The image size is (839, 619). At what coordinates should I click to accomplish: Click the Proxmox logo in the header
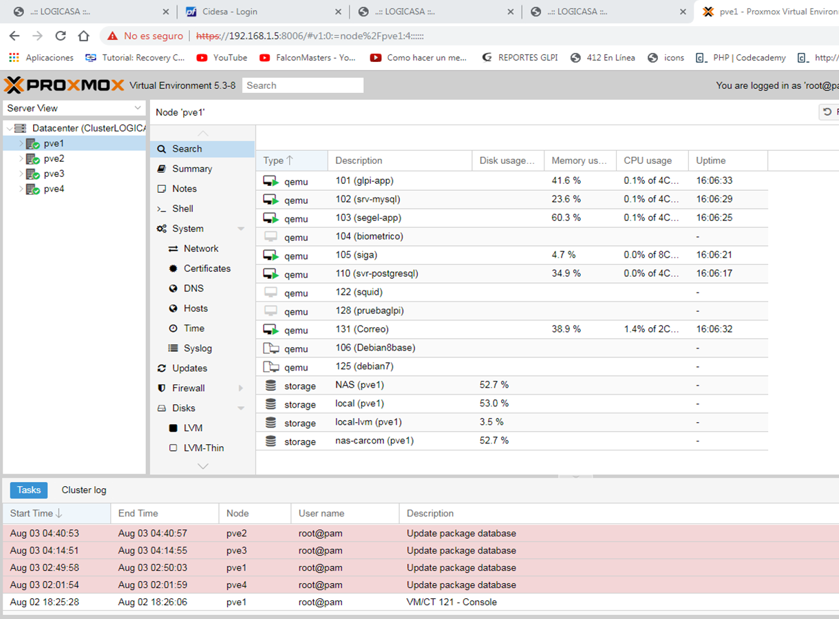(x=64, y=85)
